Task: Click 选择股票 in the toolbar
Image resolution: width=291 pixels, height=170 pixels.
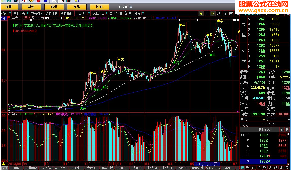Action: pyautogui.click(x=52, y=13)
